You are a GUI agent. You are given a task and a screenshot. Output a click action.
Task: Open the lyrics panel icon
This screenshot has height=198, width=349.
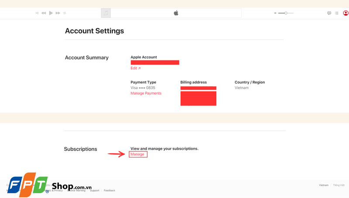pyautogui.click(x=329, y=13)
